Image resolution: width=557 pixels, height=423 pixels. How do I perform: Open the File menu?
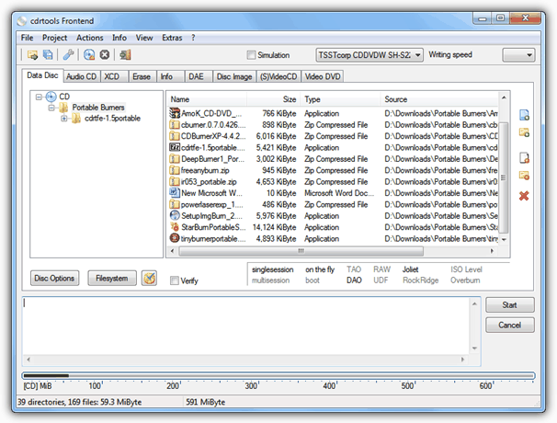[x=27, y=38]
